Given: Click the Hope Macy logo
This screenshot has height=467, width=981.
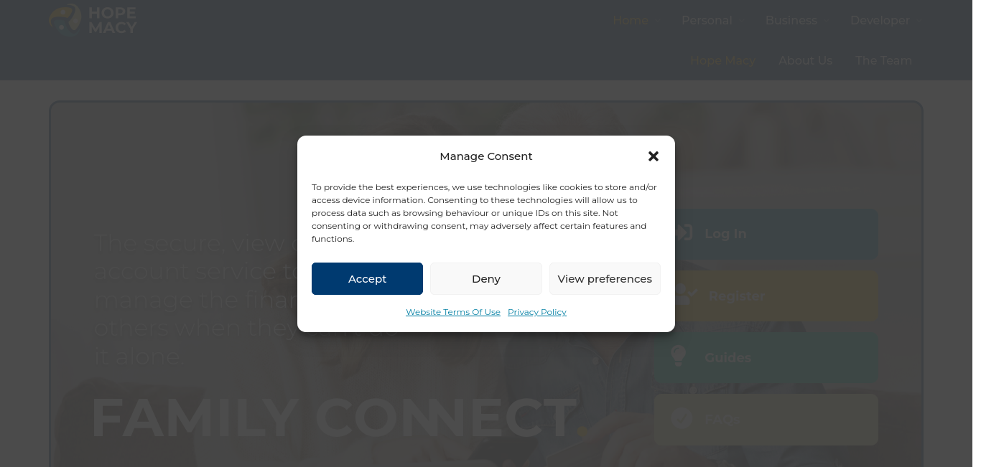Looking at the screenshot, I should (93, 19).
